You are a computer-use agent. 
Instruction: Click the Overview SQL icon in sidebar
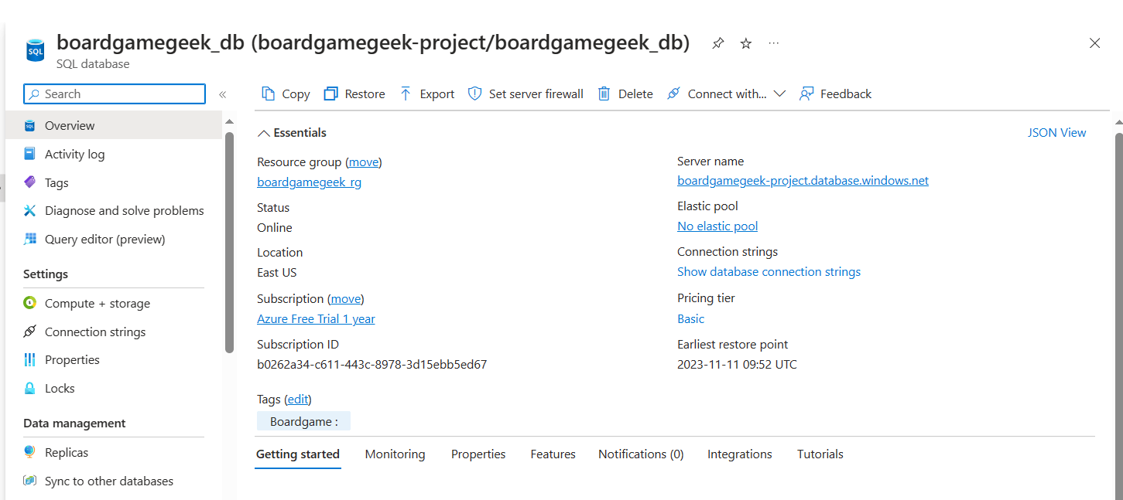click(29, 125)
